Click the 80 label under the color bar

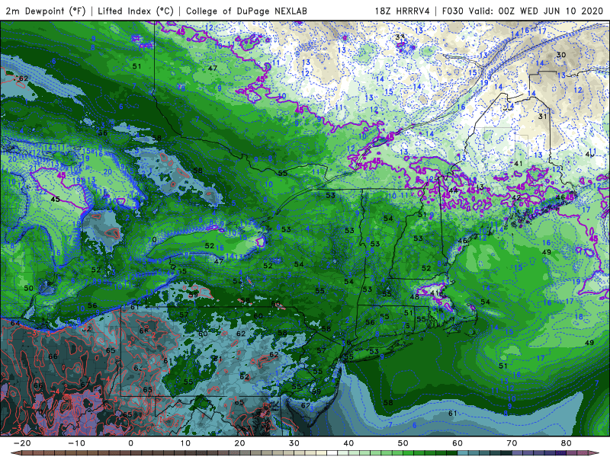click(x=567, y=443)
